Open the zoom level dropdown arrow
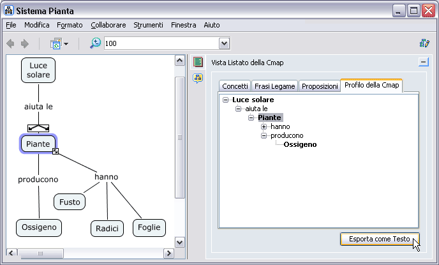 click(224, 43)
